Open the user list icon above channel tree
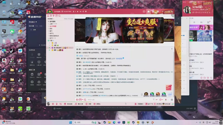The height and width of the screenshot is (125, 223). 48,16
